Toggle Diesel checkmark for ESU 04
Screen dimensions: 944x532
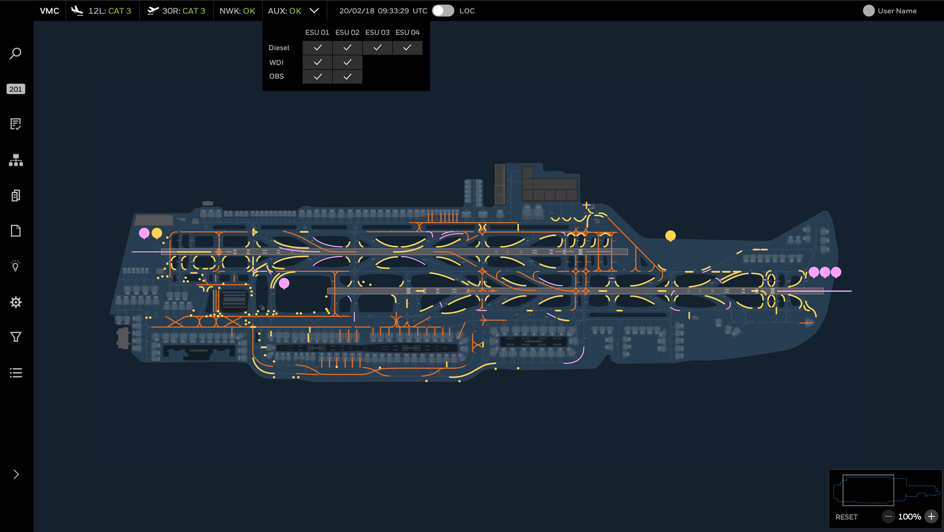tap(408, 48)
